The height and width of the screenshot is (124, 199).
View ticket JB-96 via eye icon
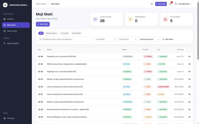pos(189,56)
